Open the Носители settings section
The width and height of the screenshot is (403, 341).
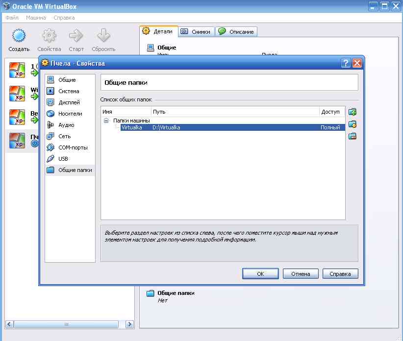coord(70,114)
